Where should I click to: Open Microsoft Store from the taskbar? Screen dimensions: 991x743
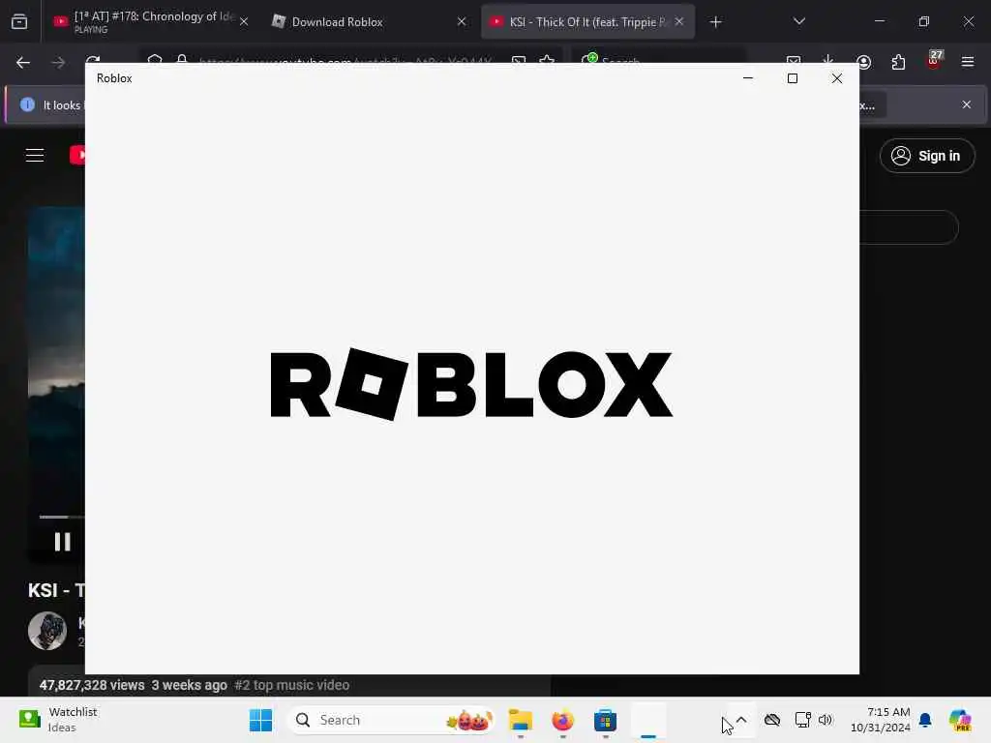coord(605,720)
